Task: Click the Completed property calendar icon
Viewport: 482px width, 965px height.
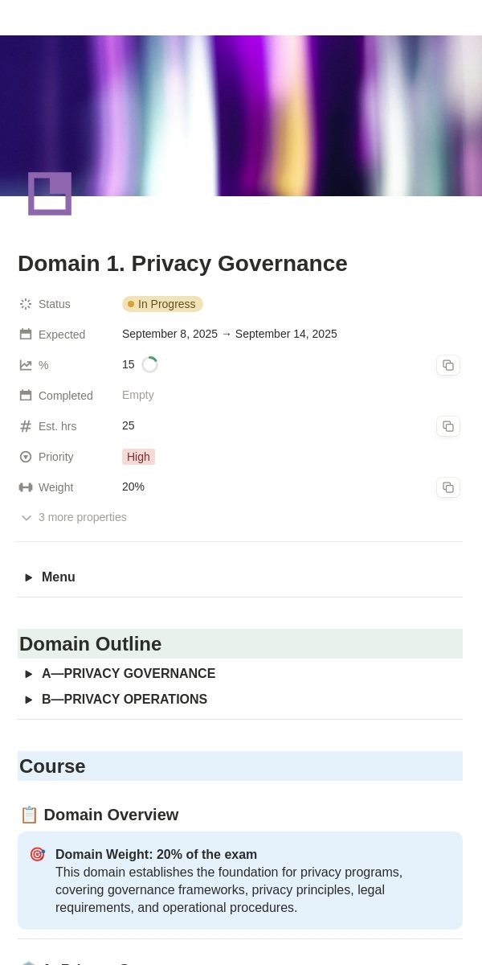Action: [26, 396]
